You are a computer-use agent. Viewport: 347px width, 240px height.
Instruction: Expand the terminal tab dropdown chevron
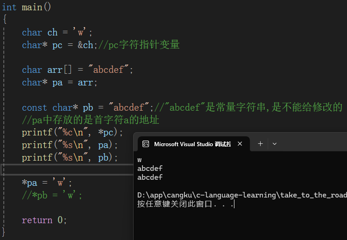point(275,144)
